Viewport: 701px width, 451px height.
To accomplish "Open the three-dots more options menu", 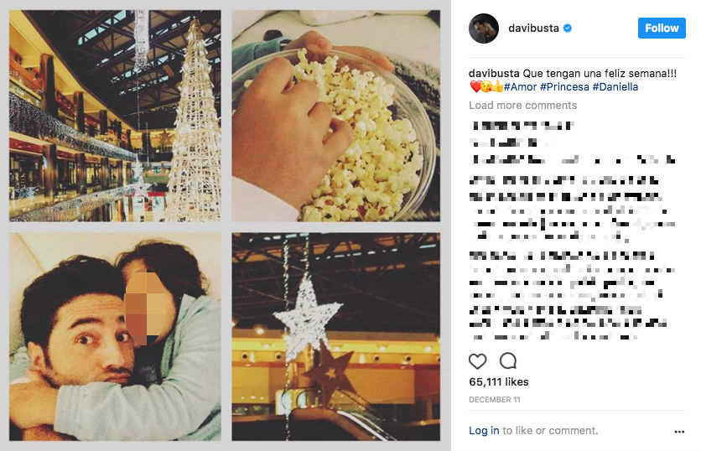I will pyautogui.click(x=679, y=432).
